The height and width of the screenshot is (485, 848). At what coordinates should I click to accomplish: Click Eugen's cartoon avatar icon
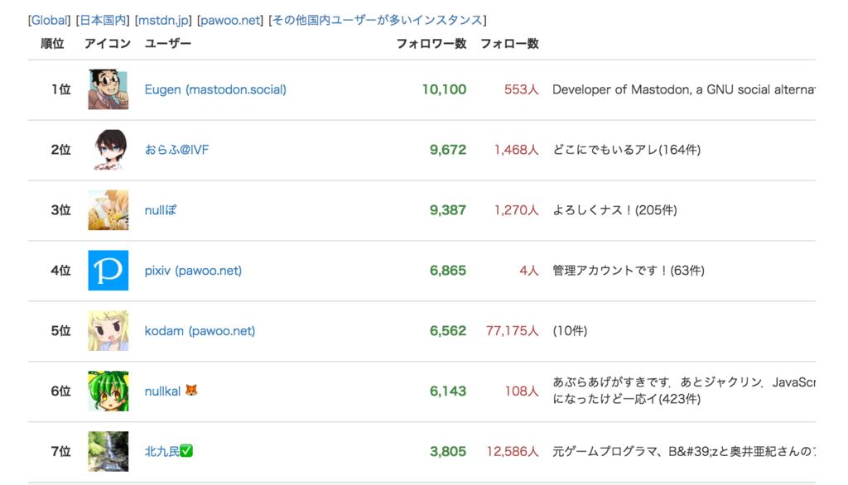click(108, 89)
